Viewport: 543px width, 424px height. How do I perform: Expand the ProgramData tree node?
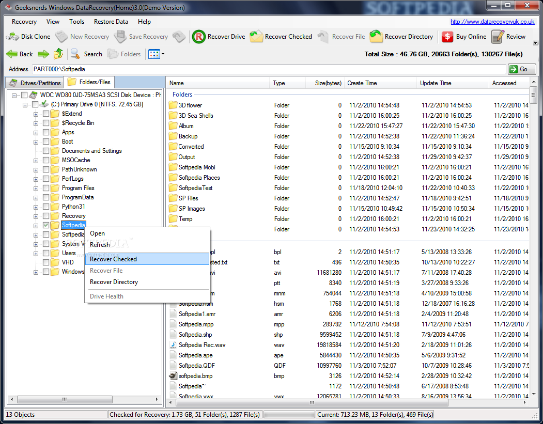(36, 198)
